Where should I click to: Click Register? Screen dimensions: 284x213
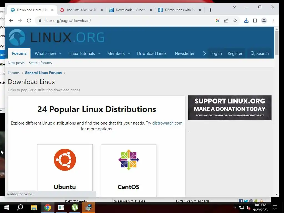pyautogui.click(x=235, y=54)
